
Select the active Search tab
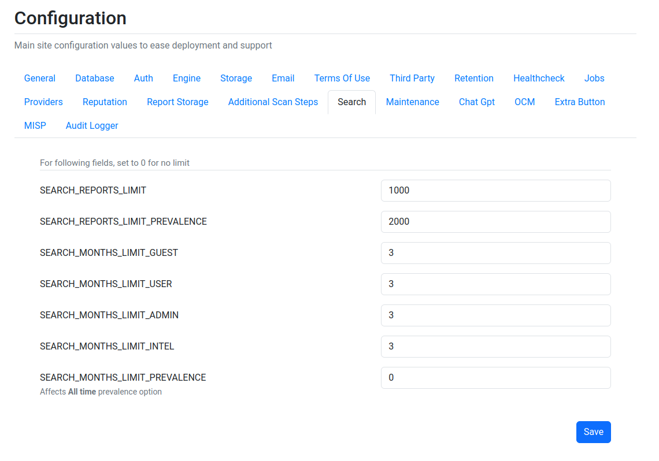352,102
